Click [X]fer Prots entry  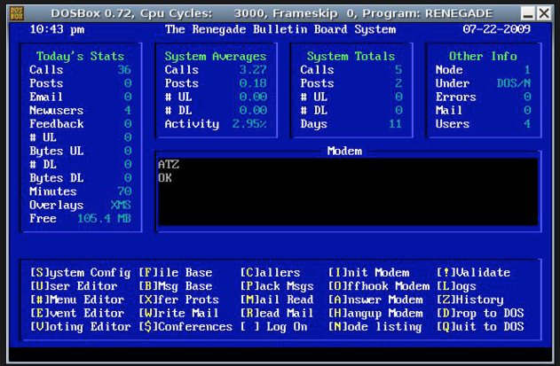point(178,300)
